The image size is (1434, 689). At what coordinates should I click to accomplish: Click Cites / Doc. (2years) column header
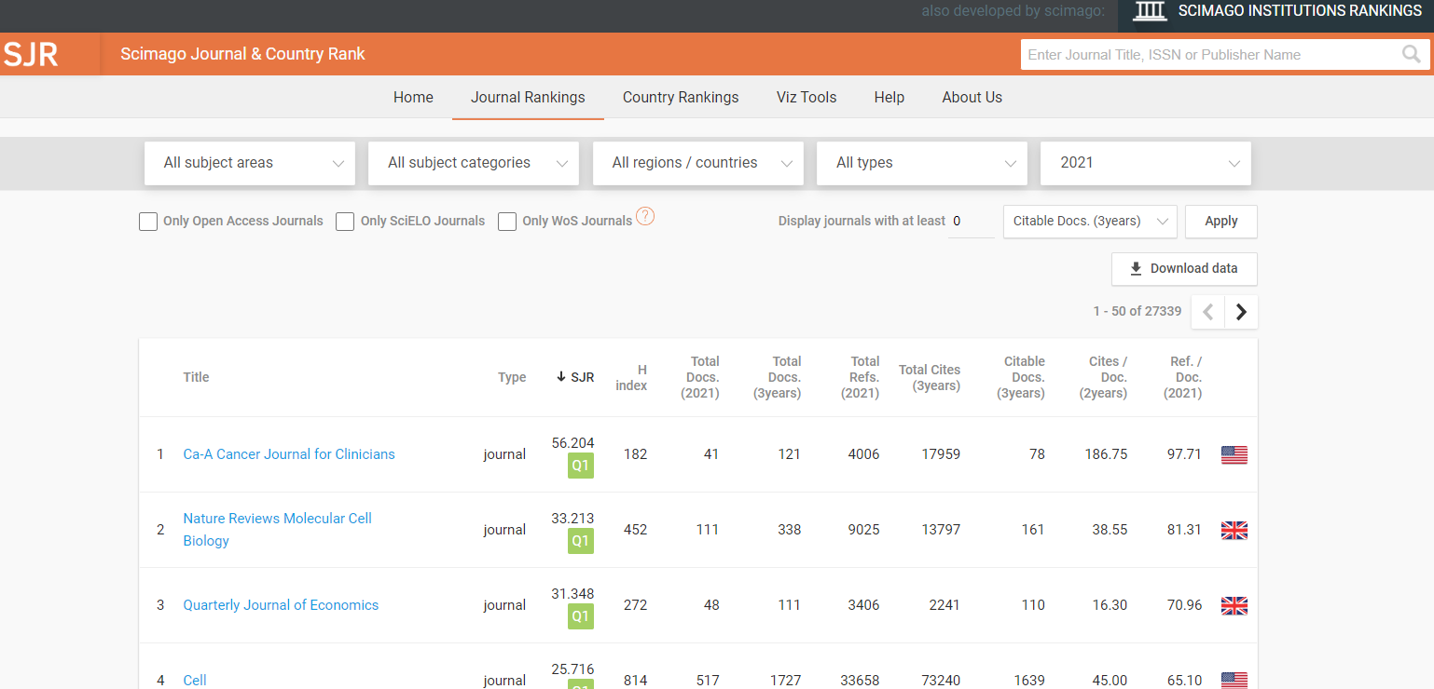pos(1105,377)
